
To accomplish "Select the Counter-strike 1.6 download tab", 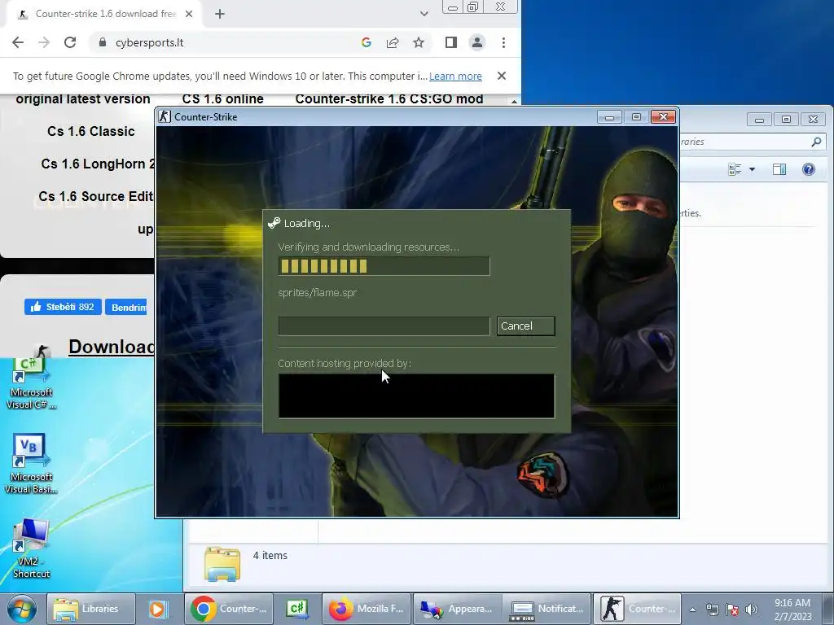I will pos(103,14).
